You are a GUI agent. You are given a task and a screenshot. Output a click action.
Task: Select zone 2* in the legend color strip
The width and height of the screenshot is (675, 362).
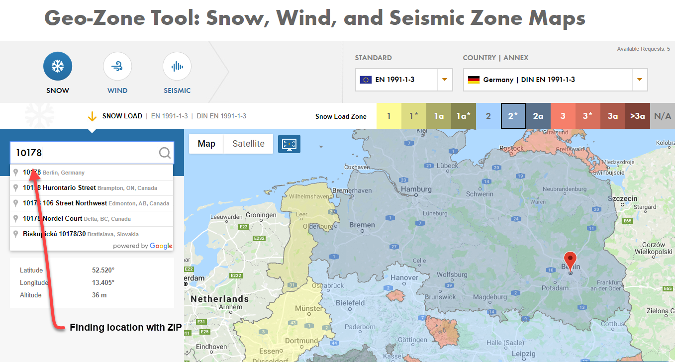tap(513, 116)
